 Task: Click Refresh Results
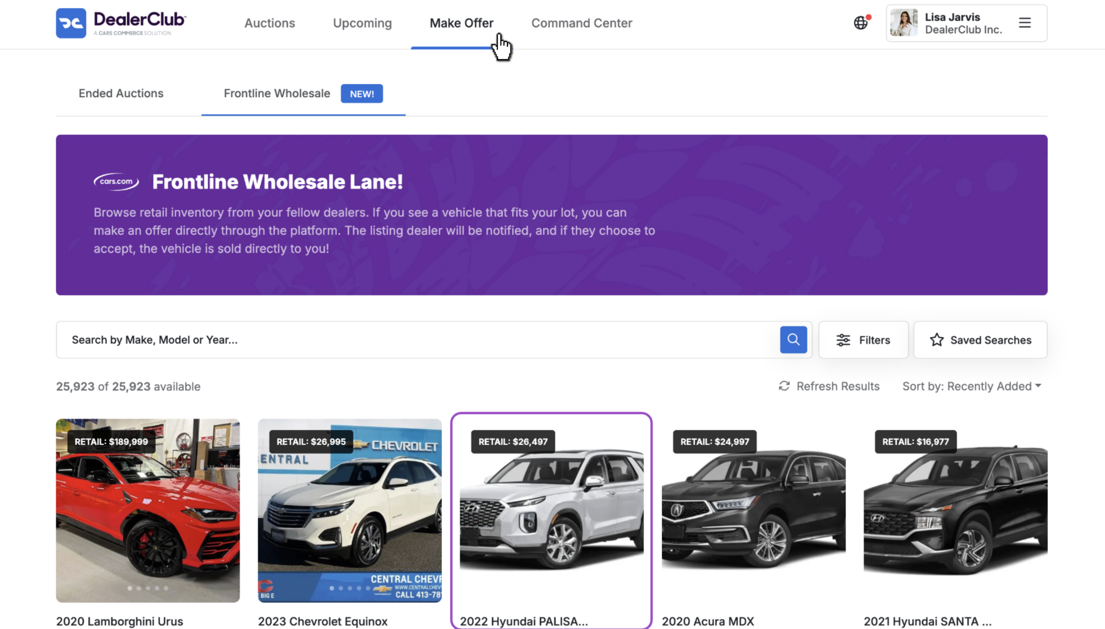click(x=829, y=386)
